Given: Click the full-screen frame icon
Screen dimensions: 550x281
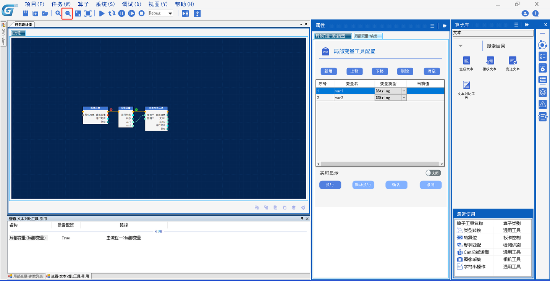Looking at the screenshot, I should (88, 13).
